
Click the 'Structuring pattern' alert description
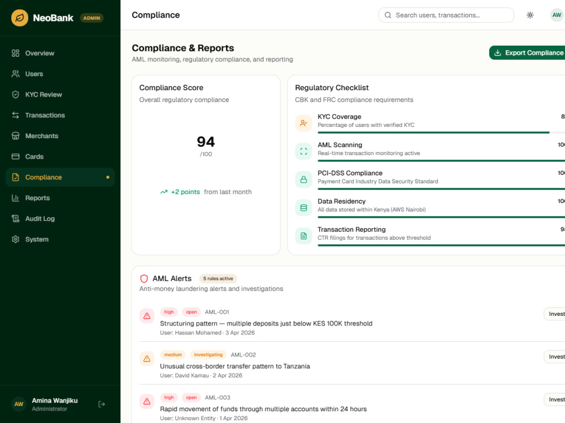point(266,324)
